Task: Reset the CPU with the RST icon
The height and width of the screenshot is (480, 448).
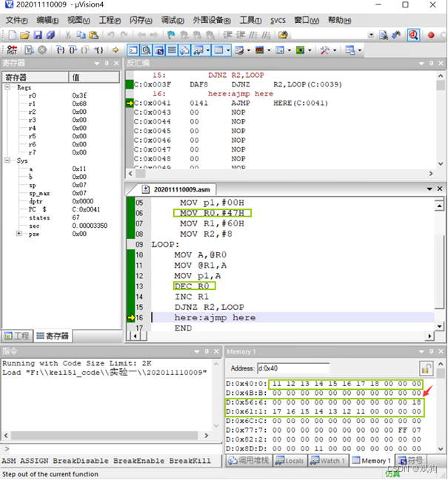Action: pyautogui.click(x=12, y=50)
